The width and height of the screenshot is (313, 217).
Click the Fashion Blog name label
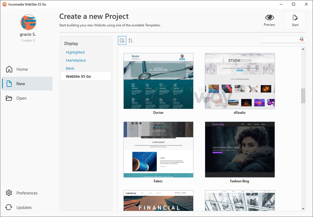tap(239, 181)
